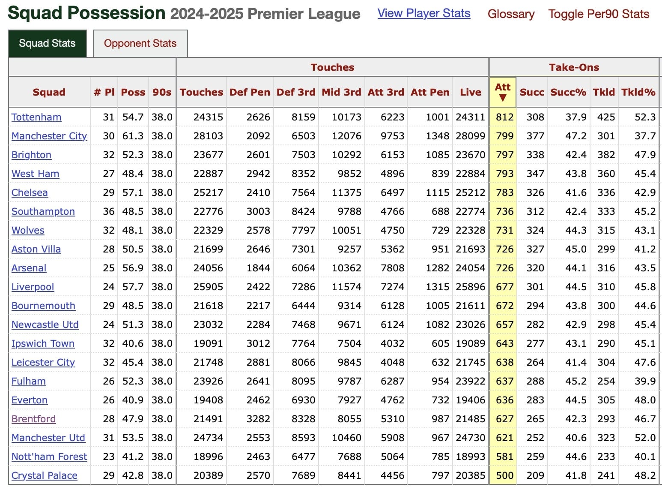
Task: Open Nott'ham Forest squad page
Action: pos(49,457)
